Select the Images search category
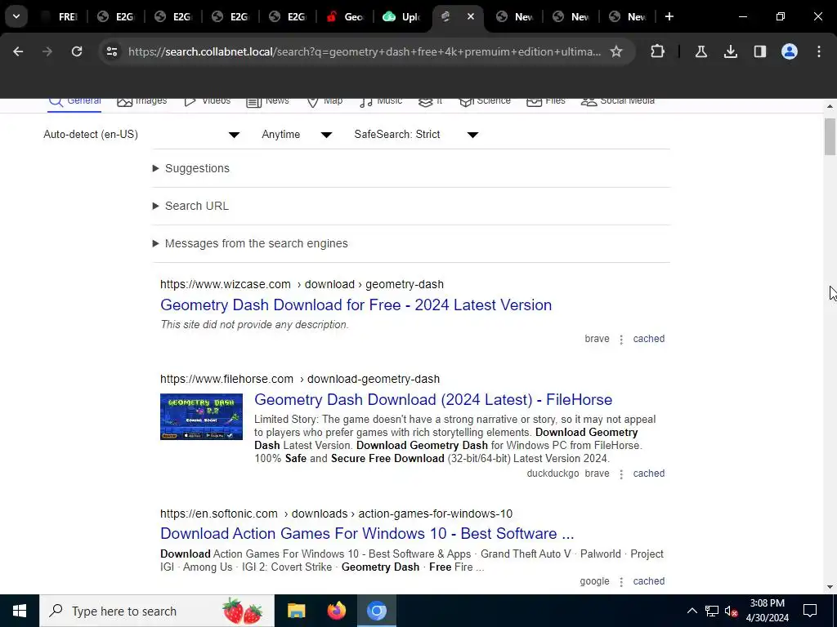Image resolution: width=837 pixels, height=627 pixels. (142, 101)
